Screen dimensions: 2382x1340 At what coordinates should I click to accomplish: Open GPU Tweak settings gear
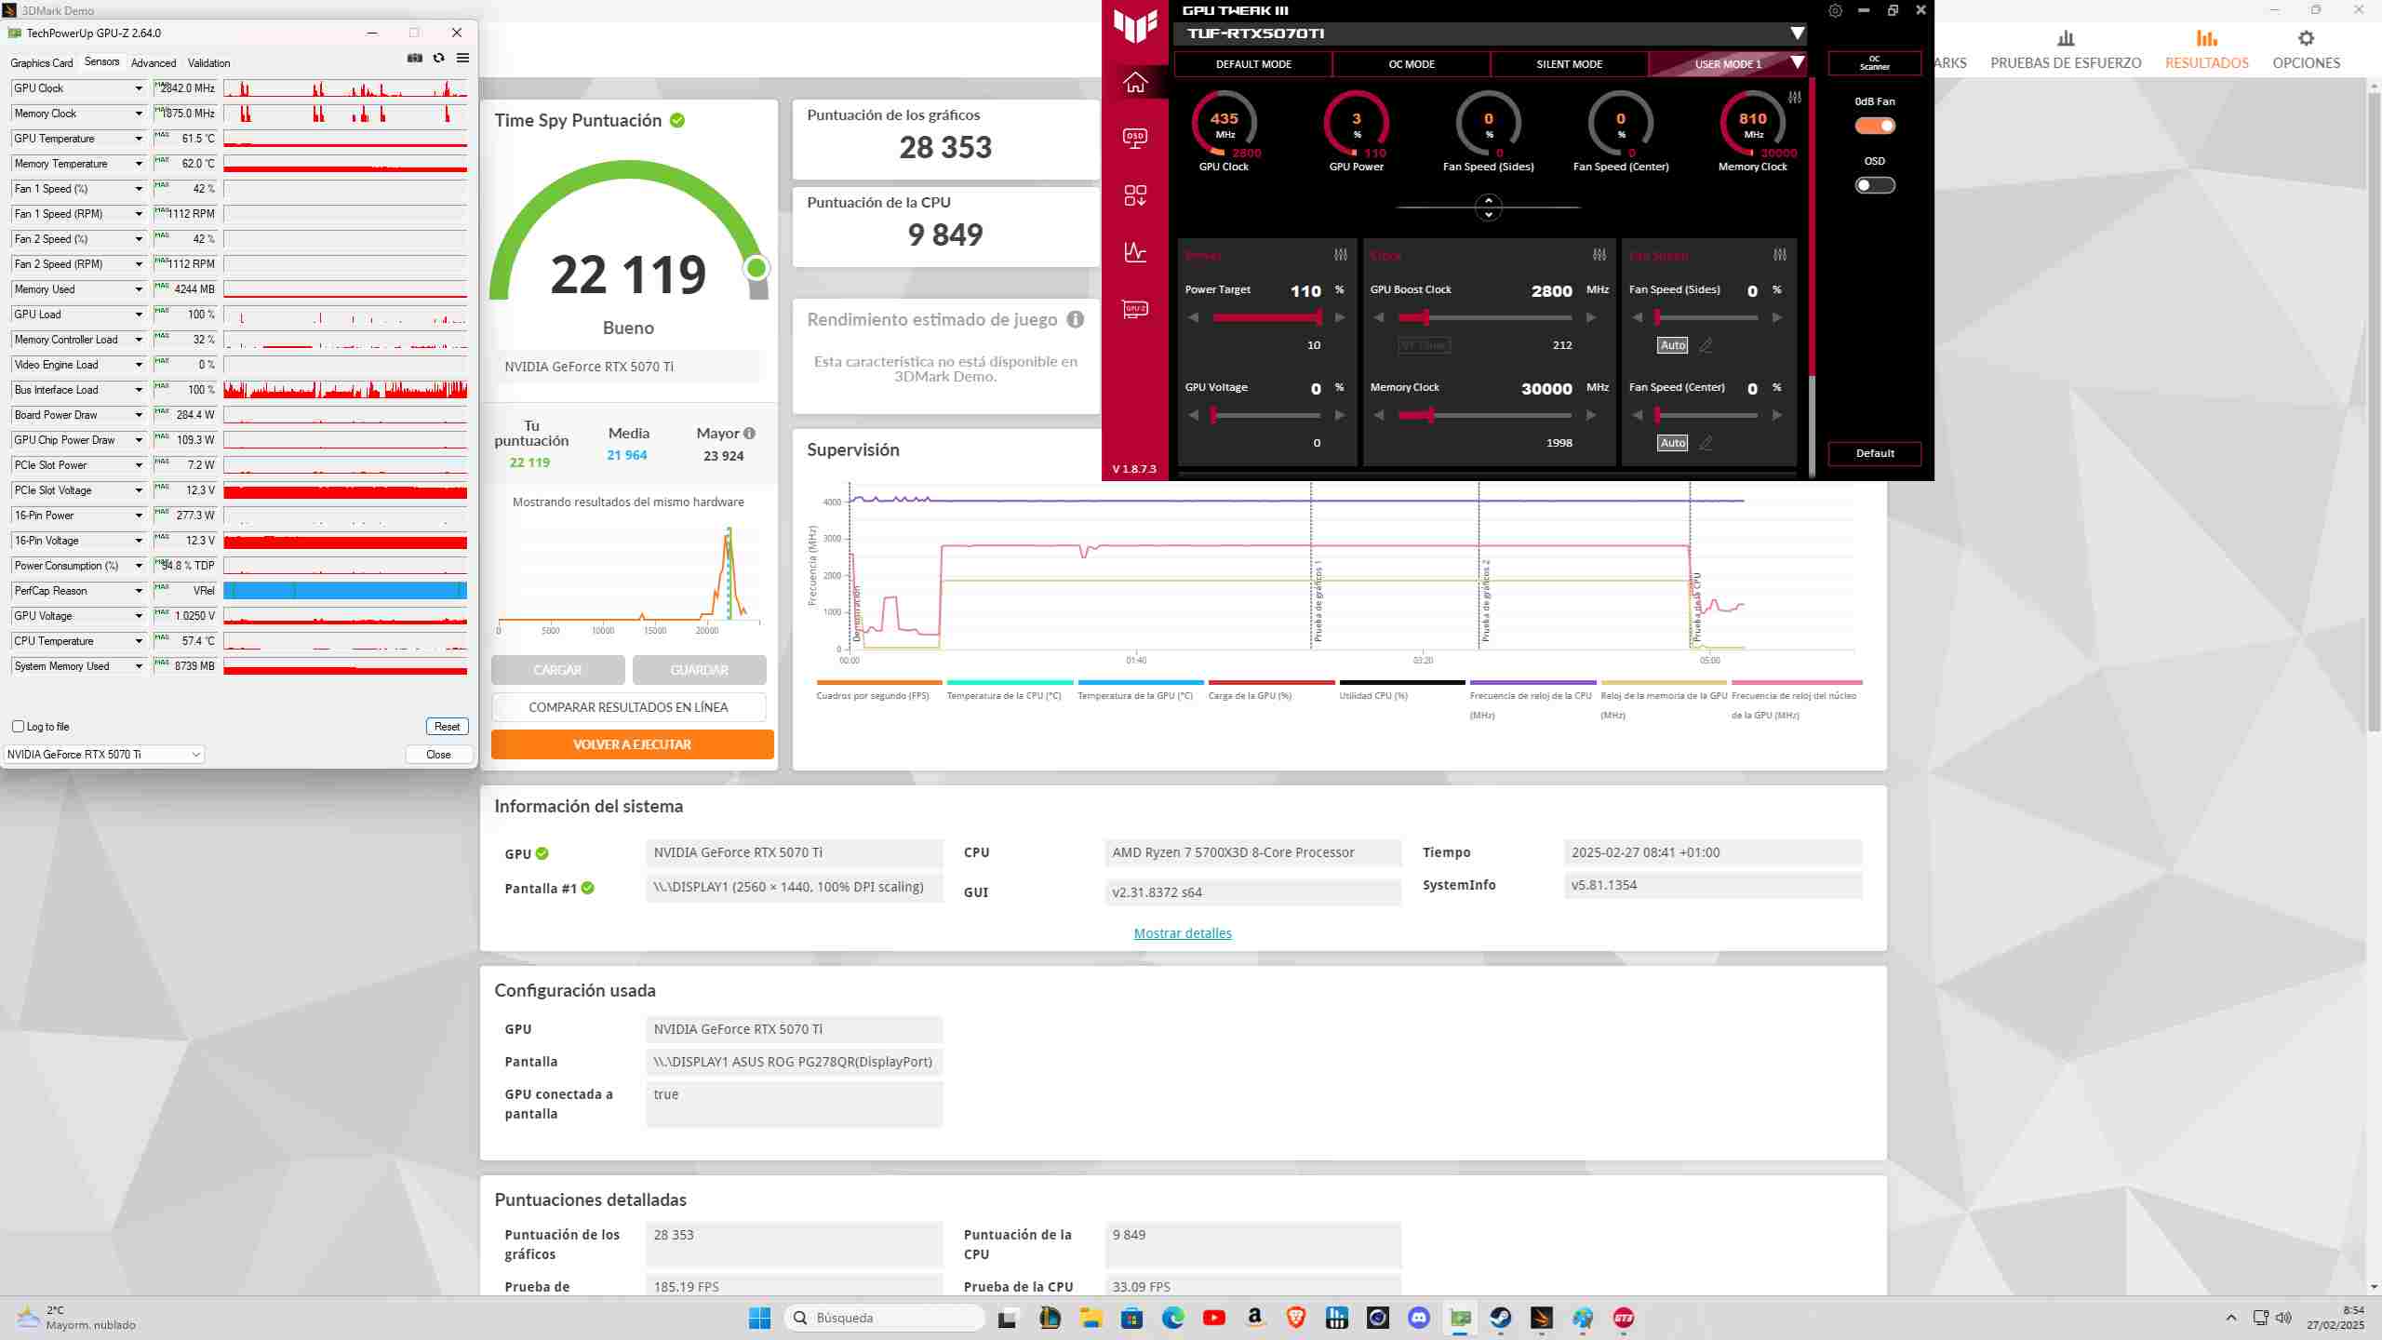(x=1835, y=11)
